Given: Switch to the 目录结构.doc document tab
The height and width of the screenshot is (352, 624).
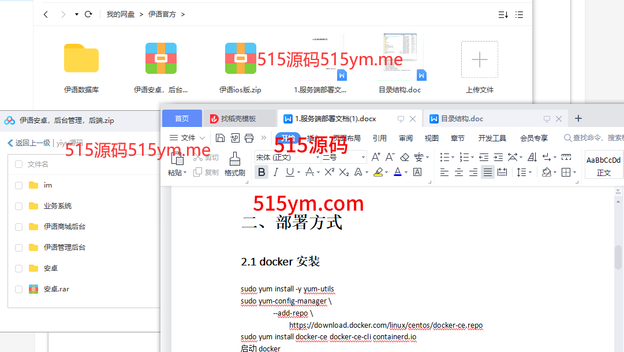Looking at the screenshot, I should pos(462,119).
